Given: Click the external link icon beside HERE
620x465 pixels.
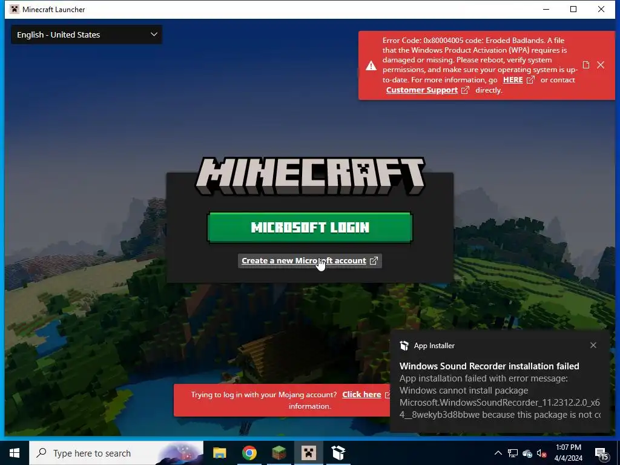Looking at the screenshot, I should click(x=530, y=80).
